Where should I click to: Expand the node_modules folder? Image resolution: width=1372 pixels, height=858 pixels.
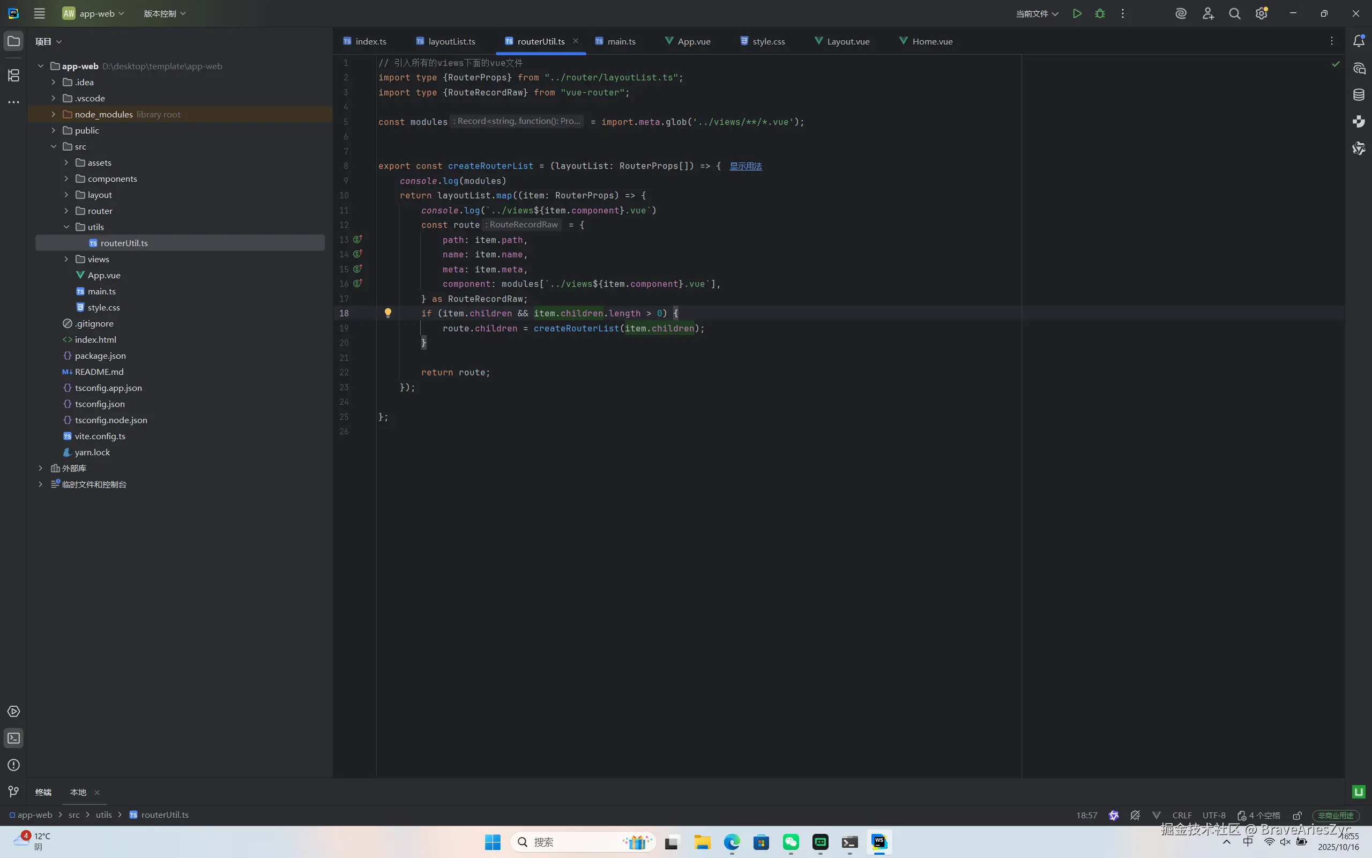(53, 114)
